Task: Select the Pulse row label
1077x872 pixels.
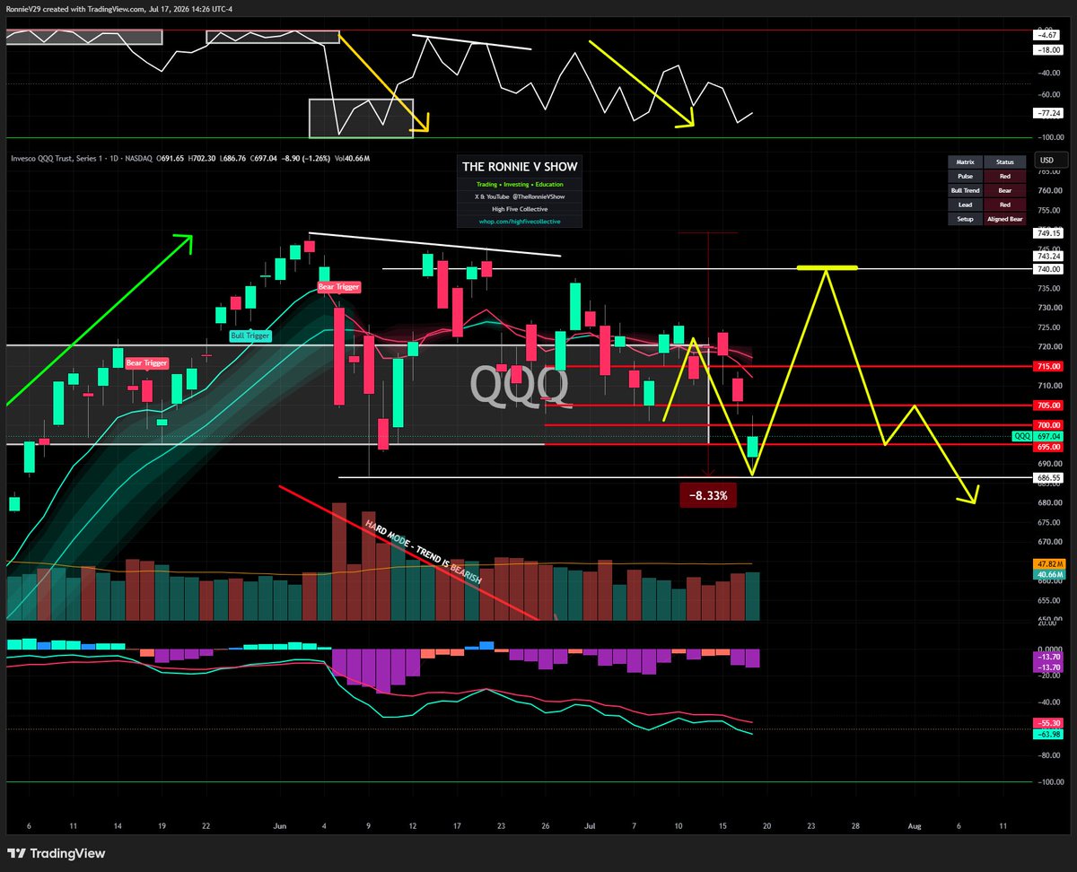Action: [x=965, y=177]
